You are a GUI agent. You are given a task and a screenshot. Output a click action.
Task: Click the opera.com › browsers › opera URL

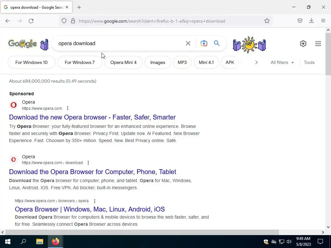pos(52,201)
